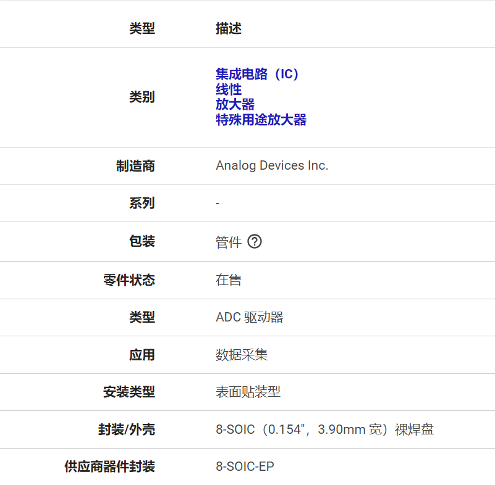Go to the 特殊用途放大器 category link

click(261, 120)
